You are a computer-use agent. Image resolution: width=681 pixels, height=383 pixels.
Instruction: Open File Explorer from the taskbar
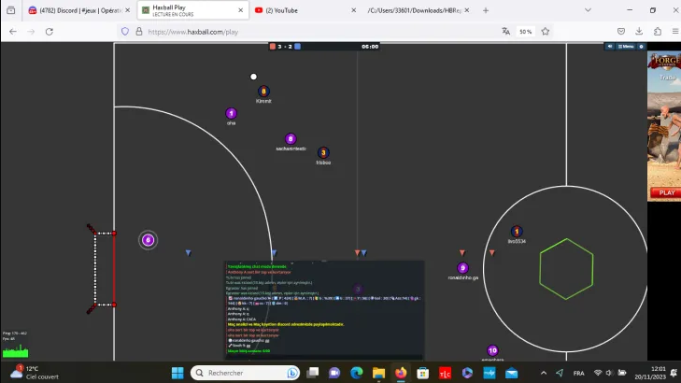coord(378,373)
